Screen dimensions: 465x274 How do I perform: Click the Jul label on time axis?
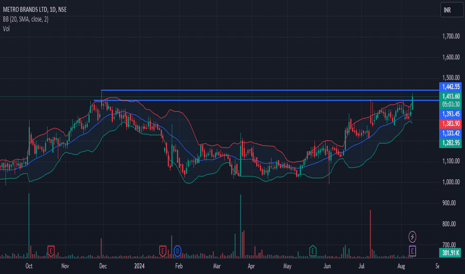click(361, 266)
